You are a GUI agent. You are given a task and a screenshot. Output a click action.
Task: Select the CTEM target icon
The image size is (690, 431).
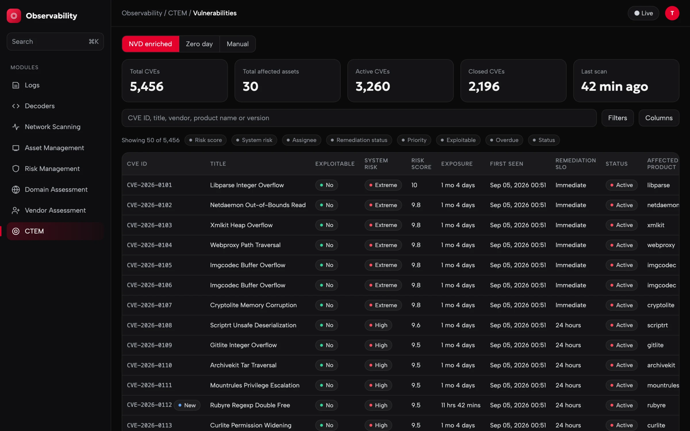[x=16, y=231]
